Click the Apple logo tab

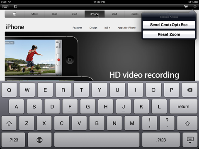(15, 14)
